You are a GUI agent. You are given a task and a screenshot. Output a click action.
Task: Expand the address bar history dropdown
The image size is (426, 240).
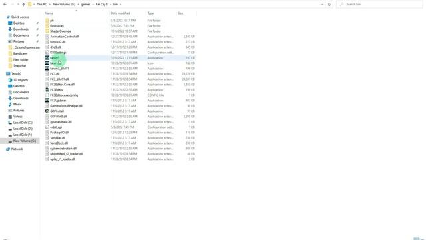click(321, 5)
